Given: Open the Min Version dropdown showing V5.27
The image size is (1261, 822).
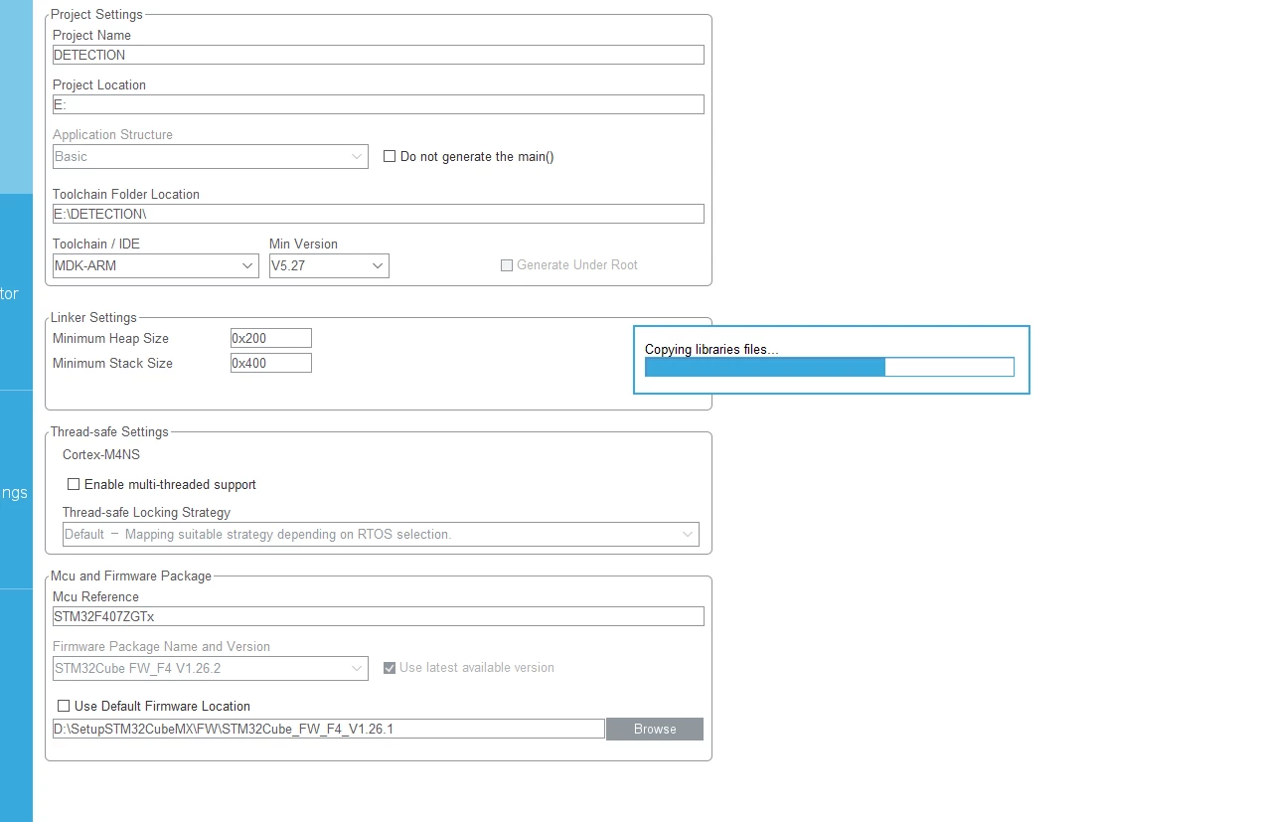Looking at the screenshot, I should coord(329,265).
